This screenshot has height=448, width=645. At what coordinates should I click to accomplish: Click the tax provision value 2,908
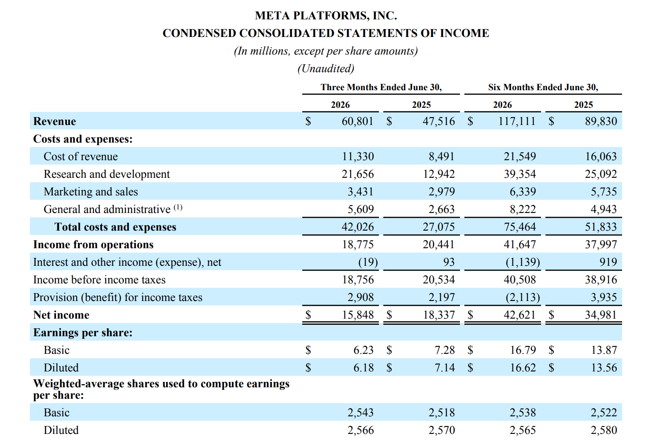360,297
